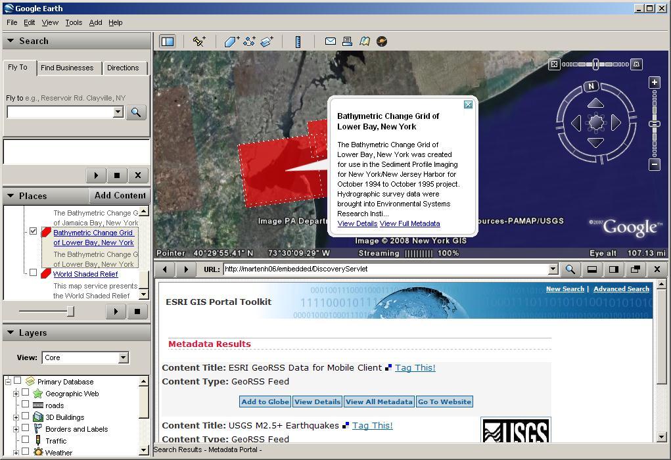
Task: Rotate left with the compass left arrow
Action: [x=576, y=123]
